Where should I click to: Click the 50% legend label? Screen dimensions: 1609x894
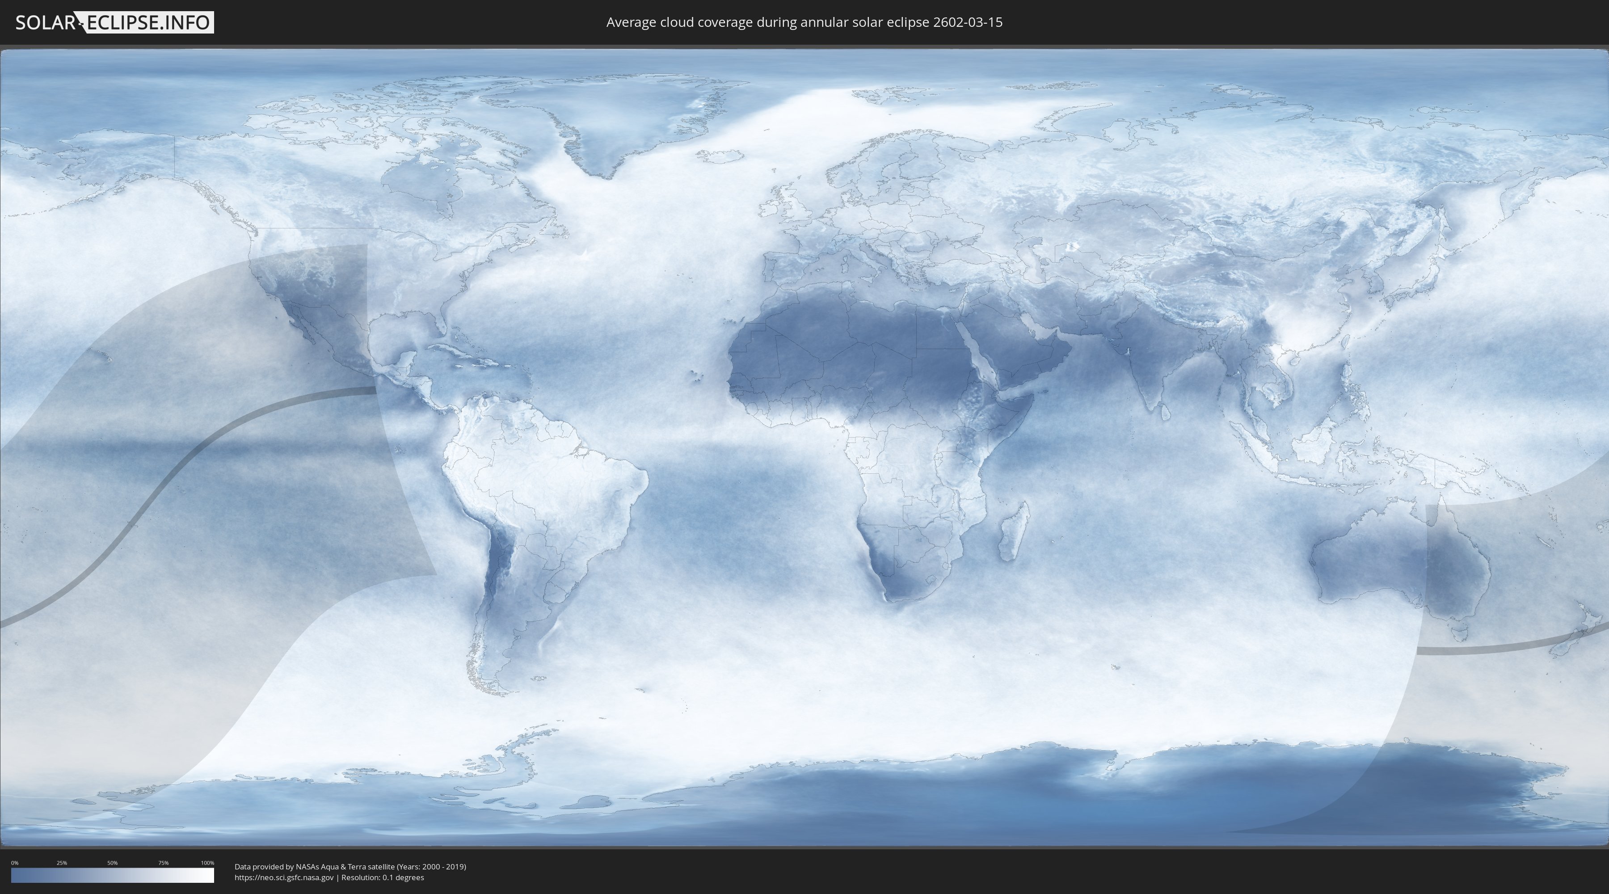pyautogui.click(x=113, y=863)
